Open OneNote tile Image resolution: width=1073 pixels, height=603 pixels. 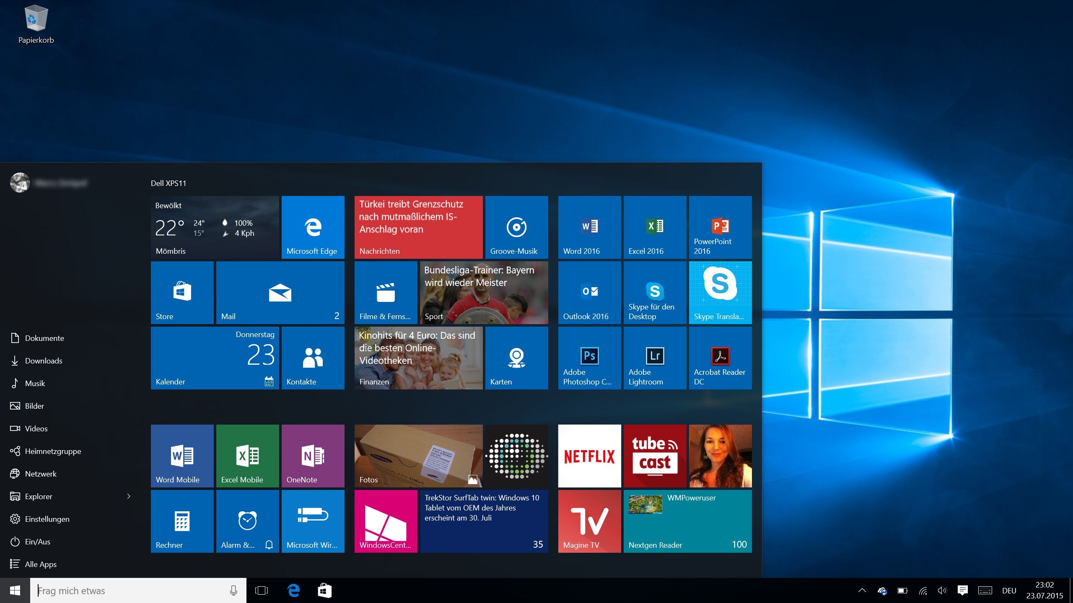tap(313, 456)
